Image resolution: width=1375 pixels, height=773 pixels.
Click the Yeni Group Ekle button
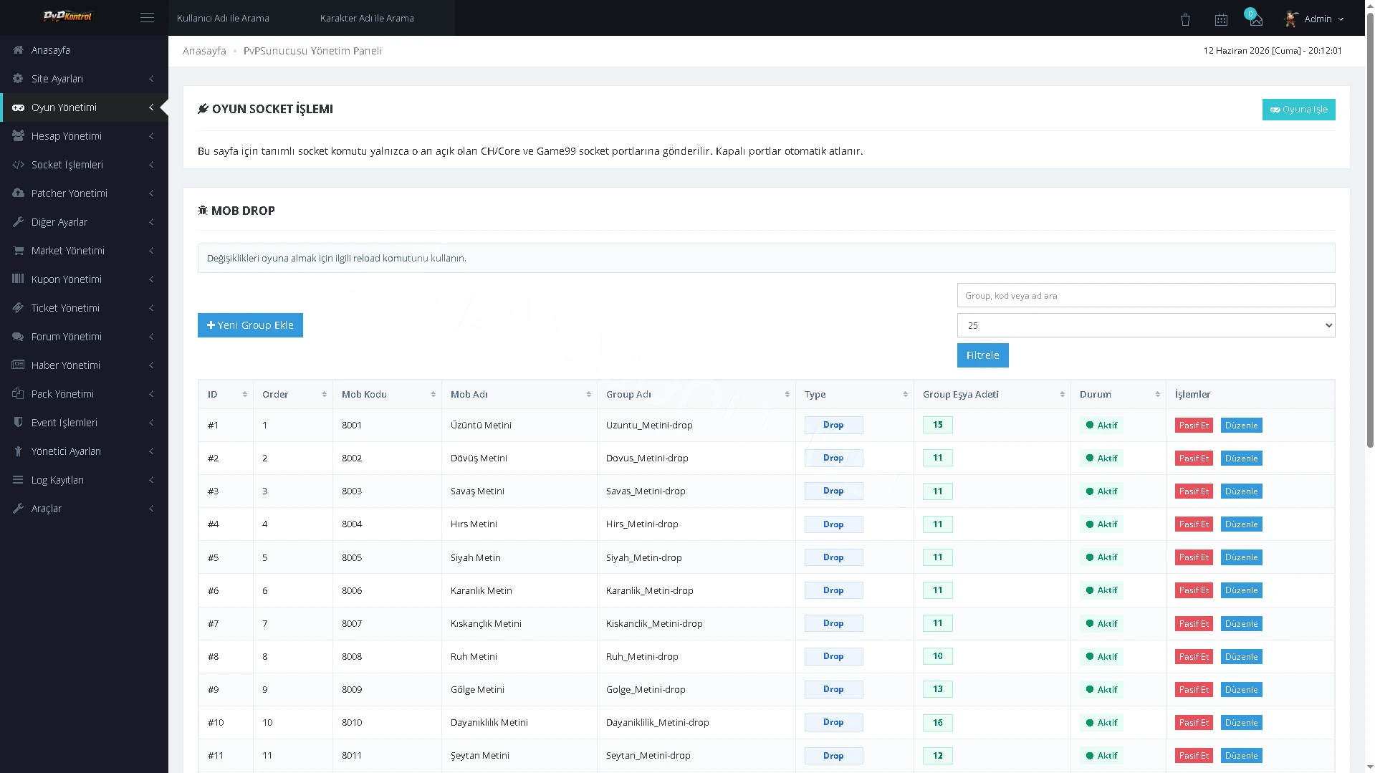pos(250,325)
